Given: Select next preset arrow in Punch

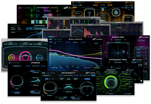Looking at the screenshot, I should click(44, 66).
